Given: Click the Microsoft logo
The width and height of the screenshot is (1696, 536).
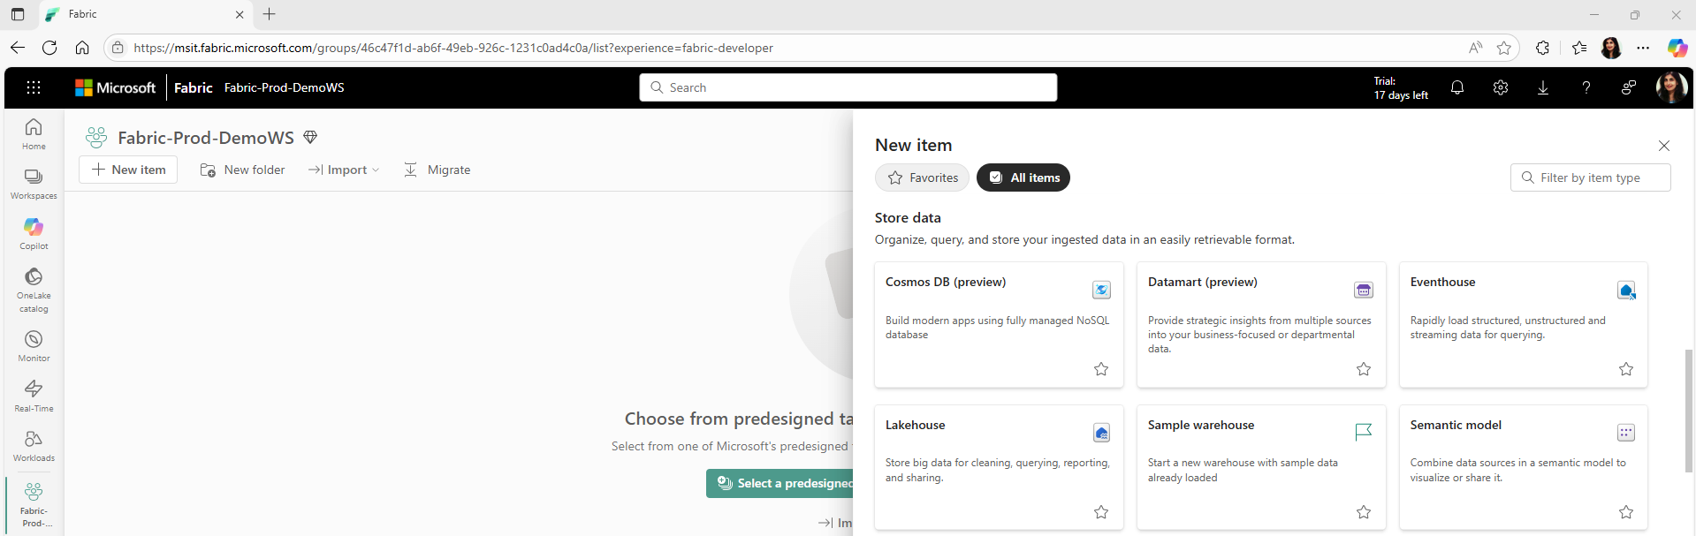Looking at the screenshot, I should coord(116,87).
